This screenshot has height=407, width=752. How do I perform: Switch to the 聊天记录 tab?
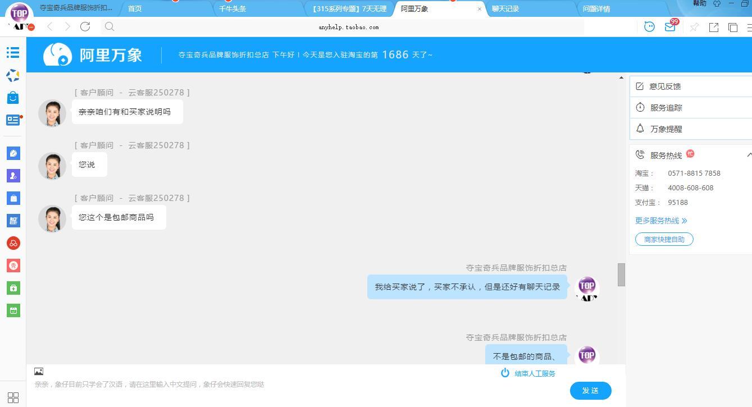[x=505, y=8]
